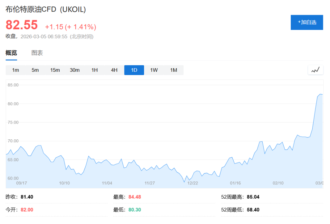Select the 15m interval
330x224 pixels.
(55, 70)
